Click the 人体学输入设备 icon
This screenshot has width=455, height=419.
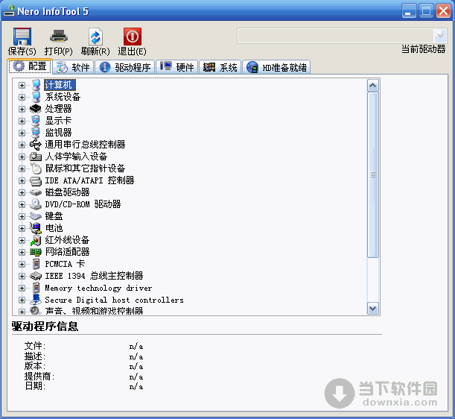36,157
